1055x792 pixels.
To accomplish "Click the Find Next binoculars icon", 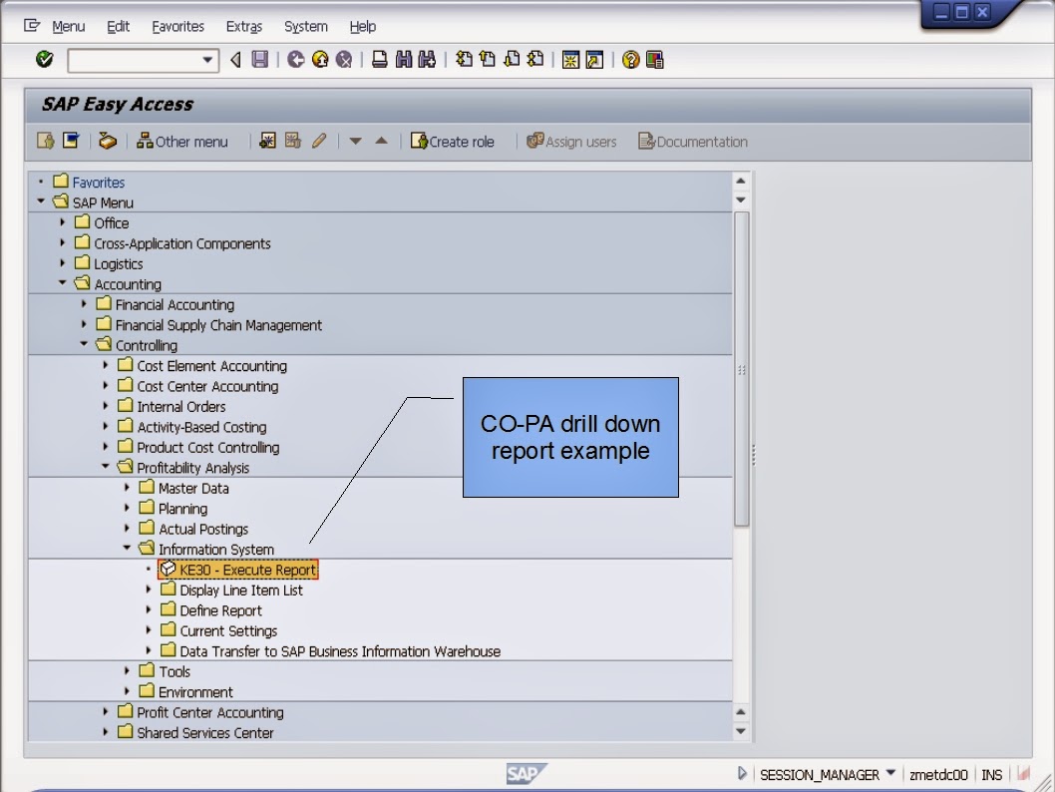I will 427,59.
